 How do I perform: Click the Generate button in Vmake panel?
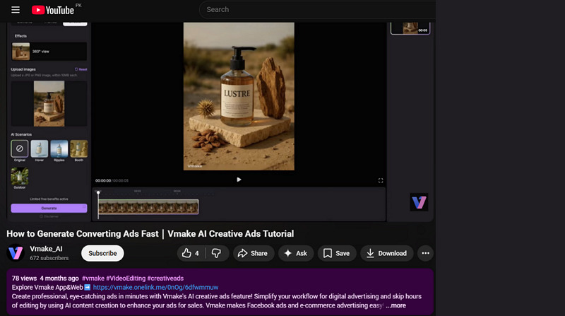(x=49, y=208)
